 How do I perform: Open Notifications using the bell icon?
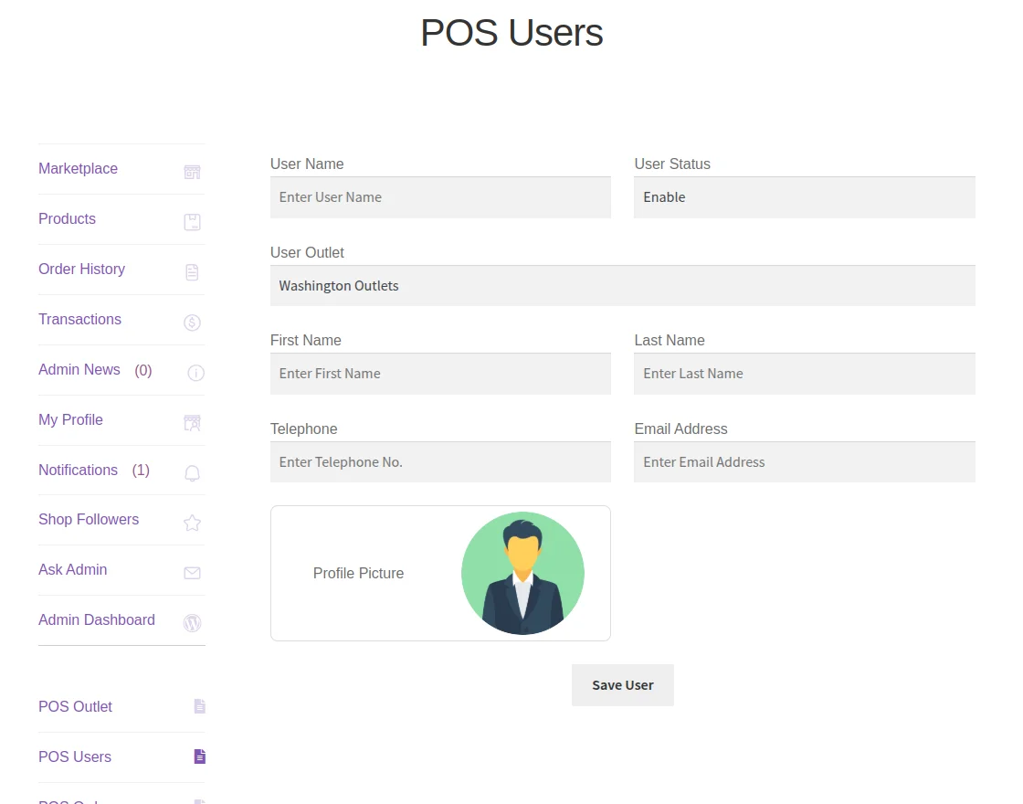[192, 472]
